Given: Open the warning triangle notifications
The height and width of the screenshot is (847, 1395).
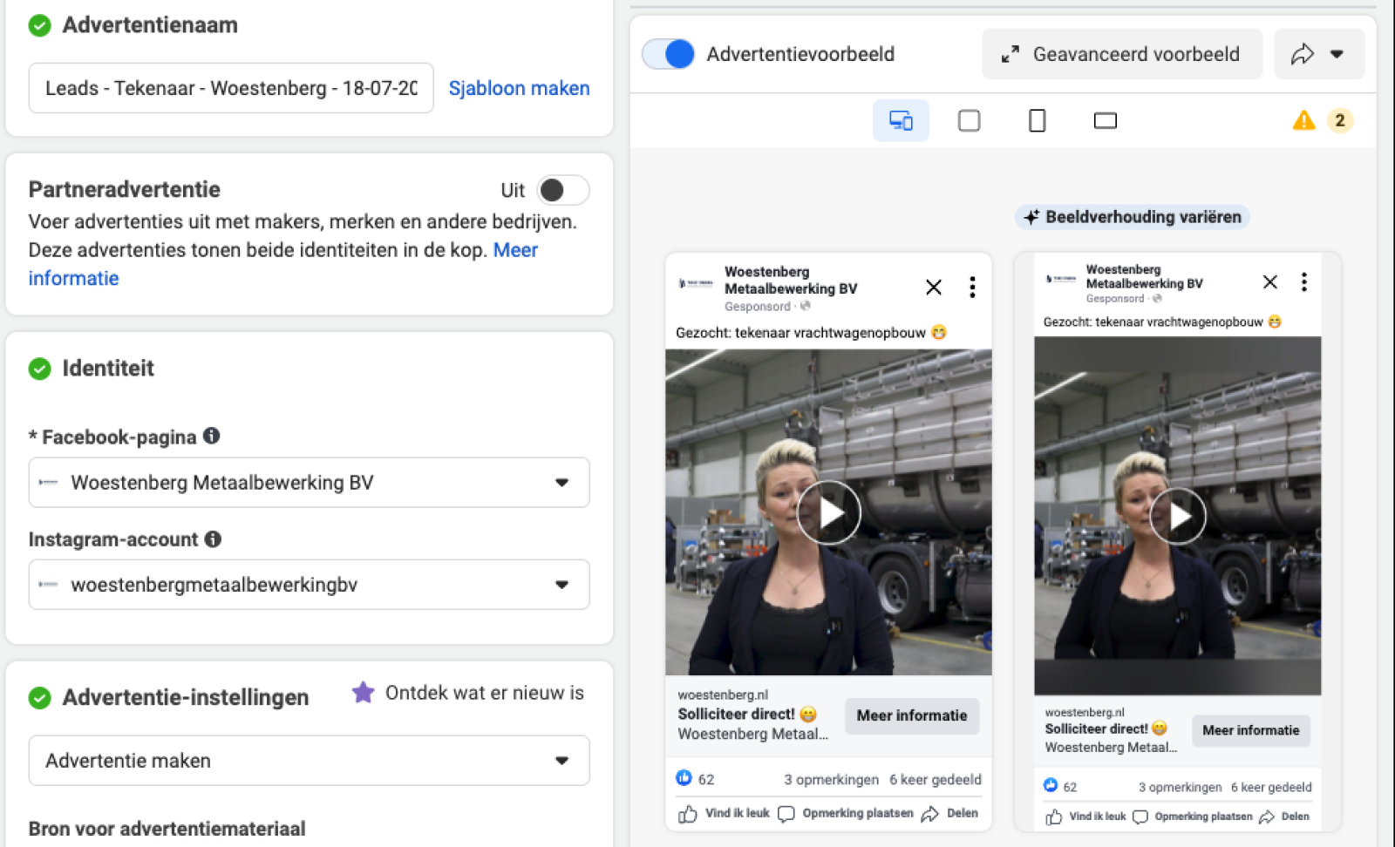Looking at the screenshot, I should click(x=1303, y=120).
